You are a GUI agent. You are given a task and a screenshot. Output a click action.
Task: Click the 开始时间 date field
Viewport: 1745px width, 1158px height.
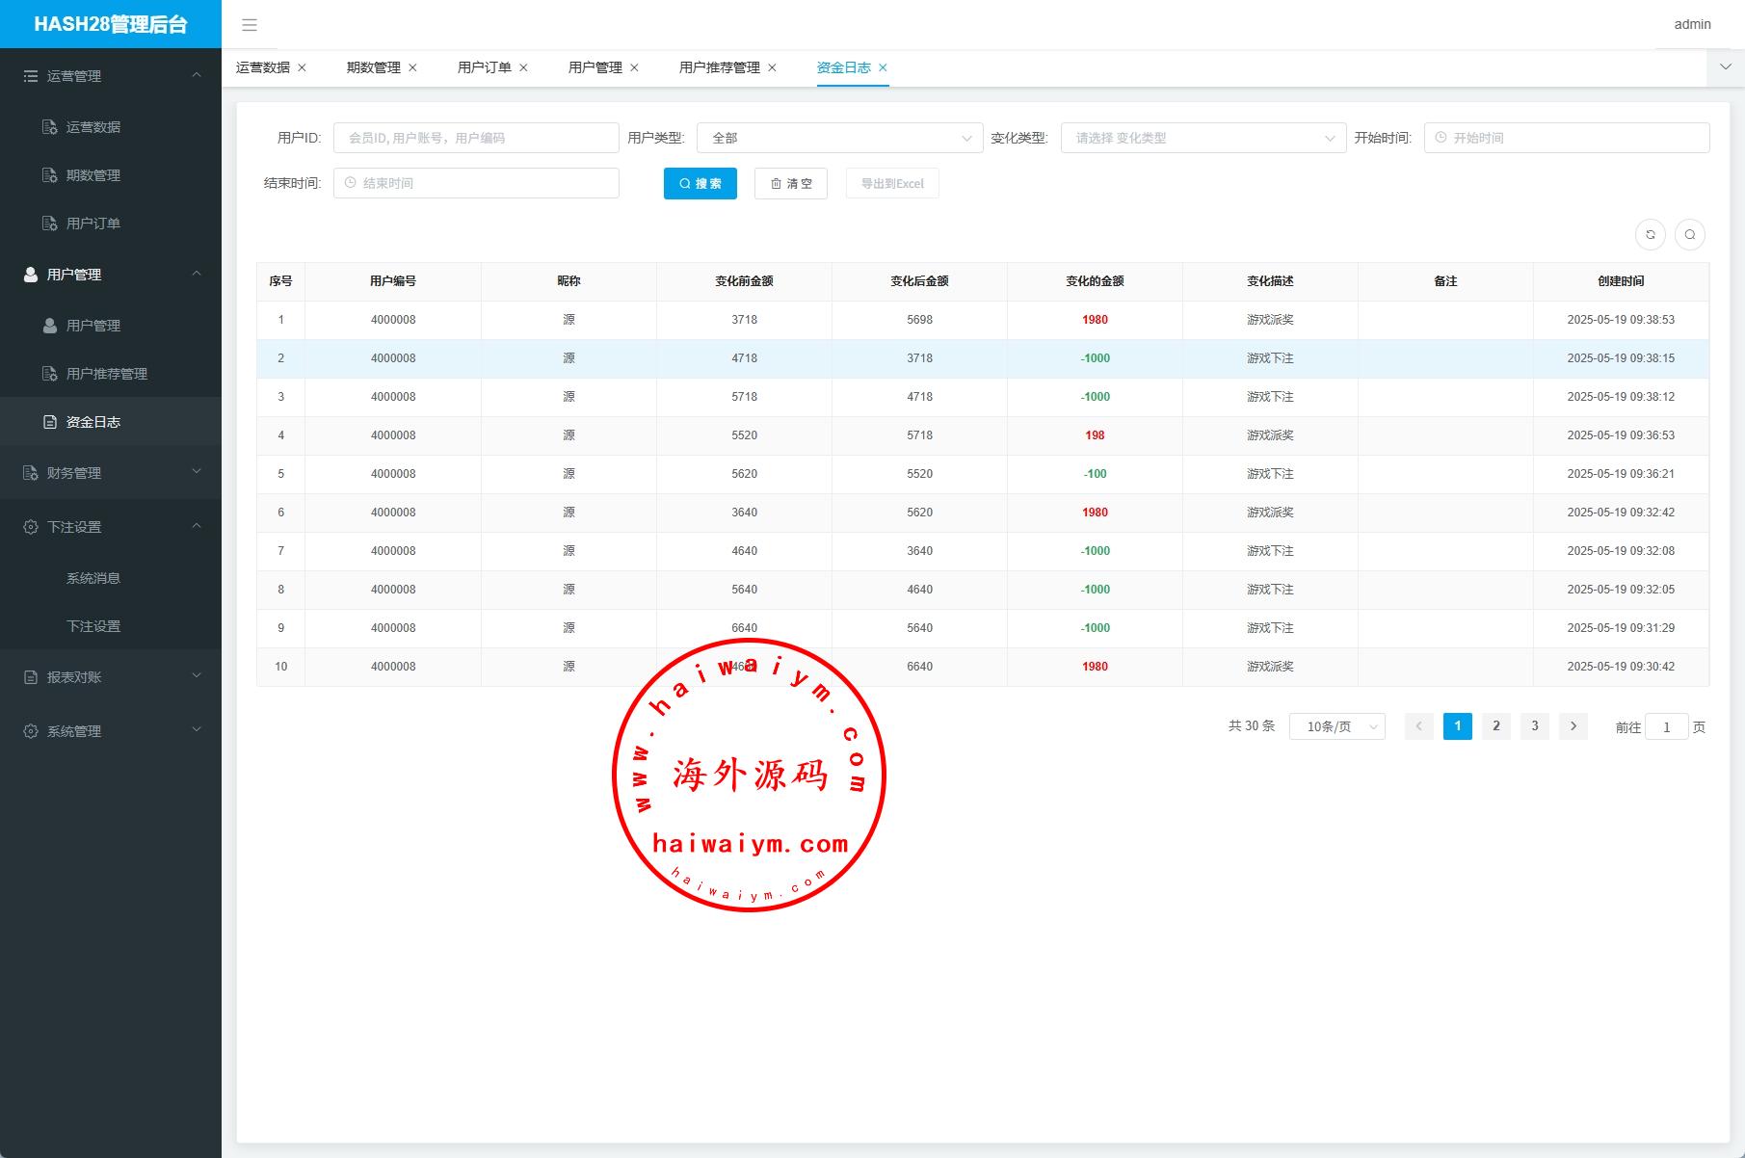(x=1567, y=138)
